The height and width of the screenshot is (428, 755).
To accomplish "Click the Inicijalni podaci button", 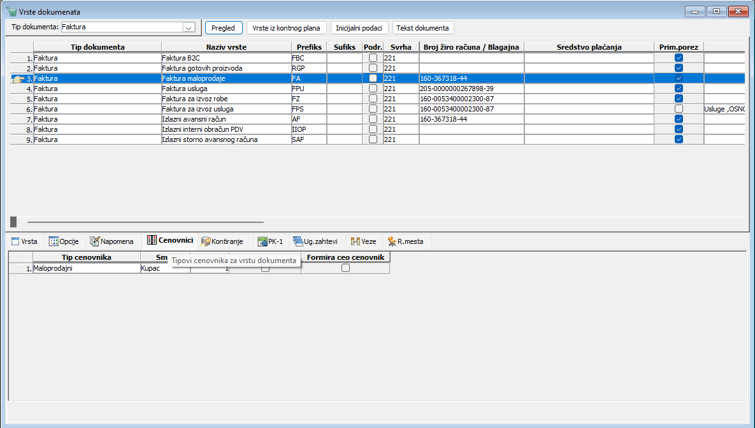I will pyautogui.click(x=359, y=28).
